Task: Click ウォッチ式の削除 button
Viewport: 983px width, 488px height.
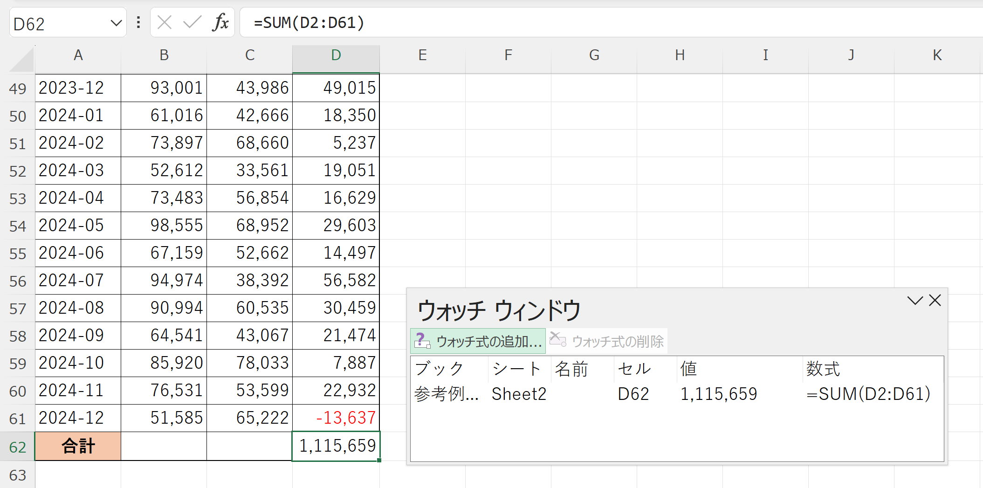Action: (x=620, y=340)
